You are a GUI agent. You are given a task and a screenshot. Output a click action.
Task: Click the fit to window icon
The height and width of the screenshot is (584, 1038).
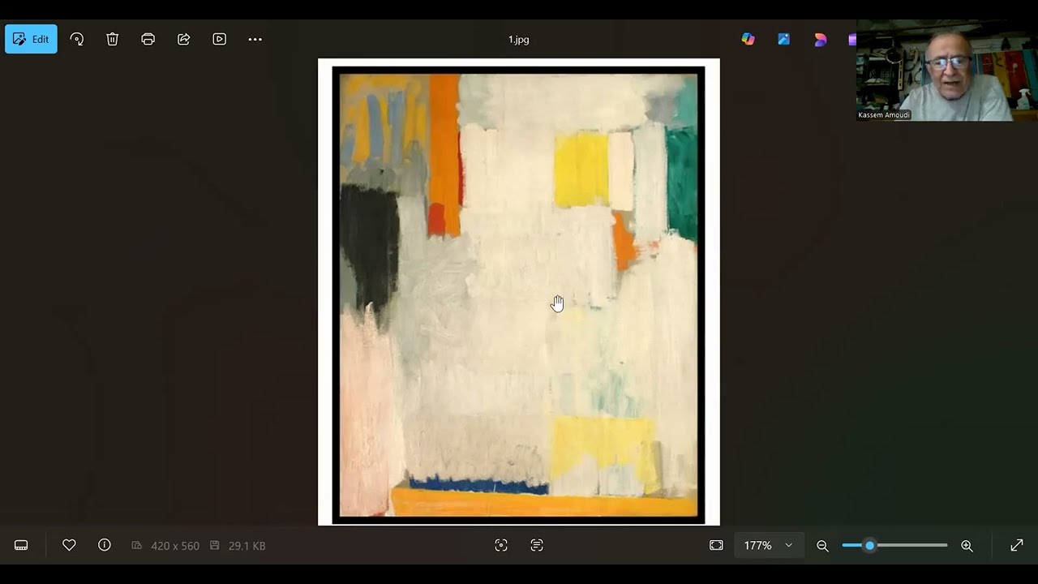[x=716, y=546]
